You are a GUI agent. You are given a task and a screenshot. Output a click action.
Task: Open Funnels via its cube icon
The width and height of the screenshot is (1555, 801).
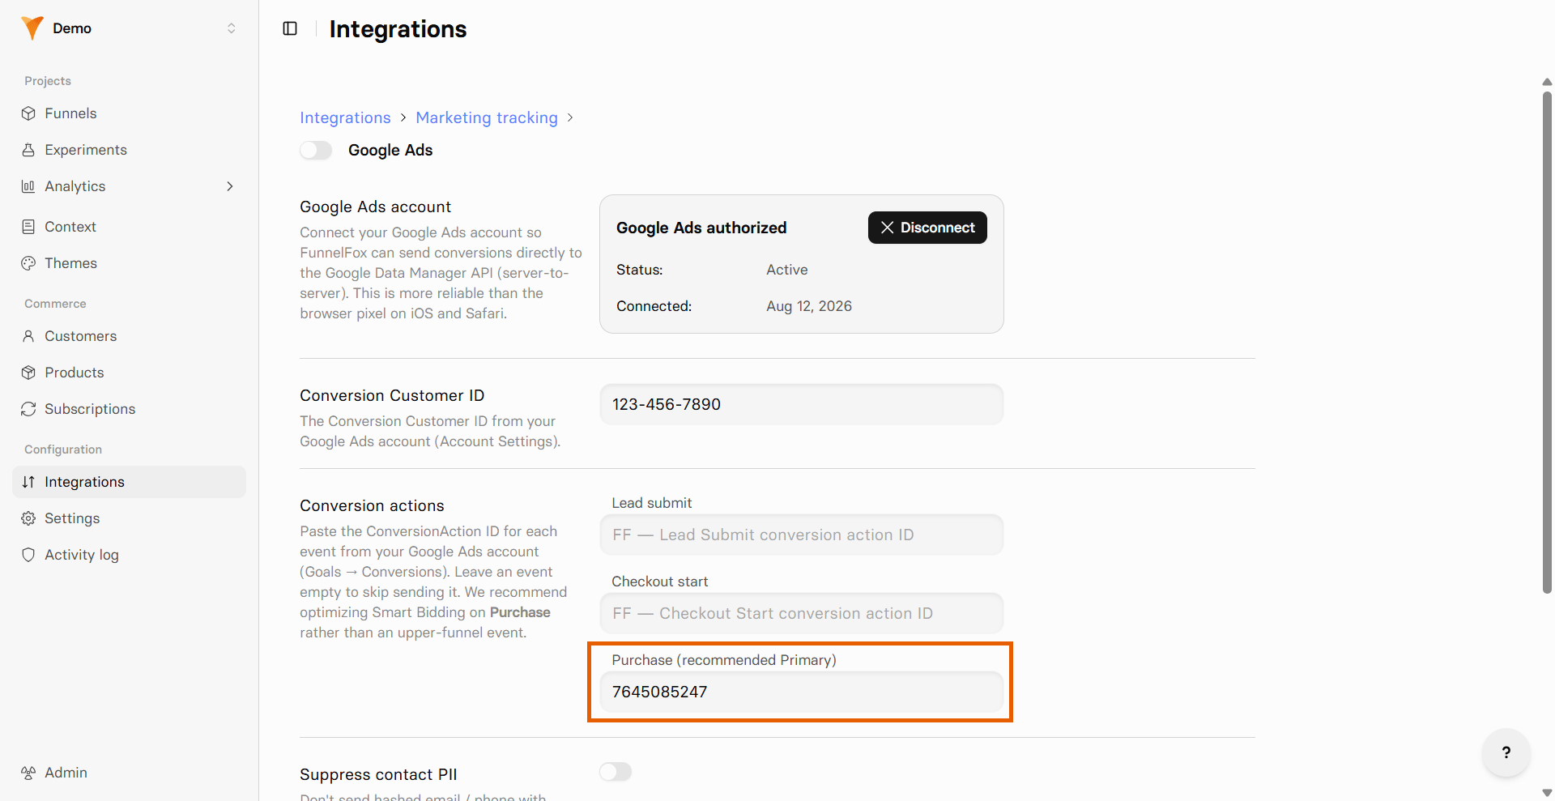click(x=28, y=113)
